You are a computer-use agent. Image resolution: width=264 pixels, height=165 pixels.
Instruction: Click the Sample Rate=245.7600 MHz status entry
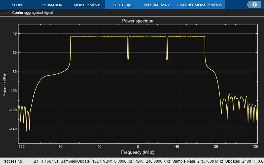(198, 161)
